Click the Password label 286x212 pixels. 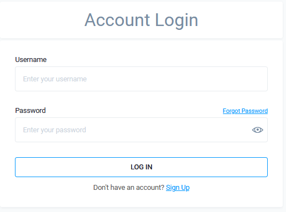(x=30, y=111)
